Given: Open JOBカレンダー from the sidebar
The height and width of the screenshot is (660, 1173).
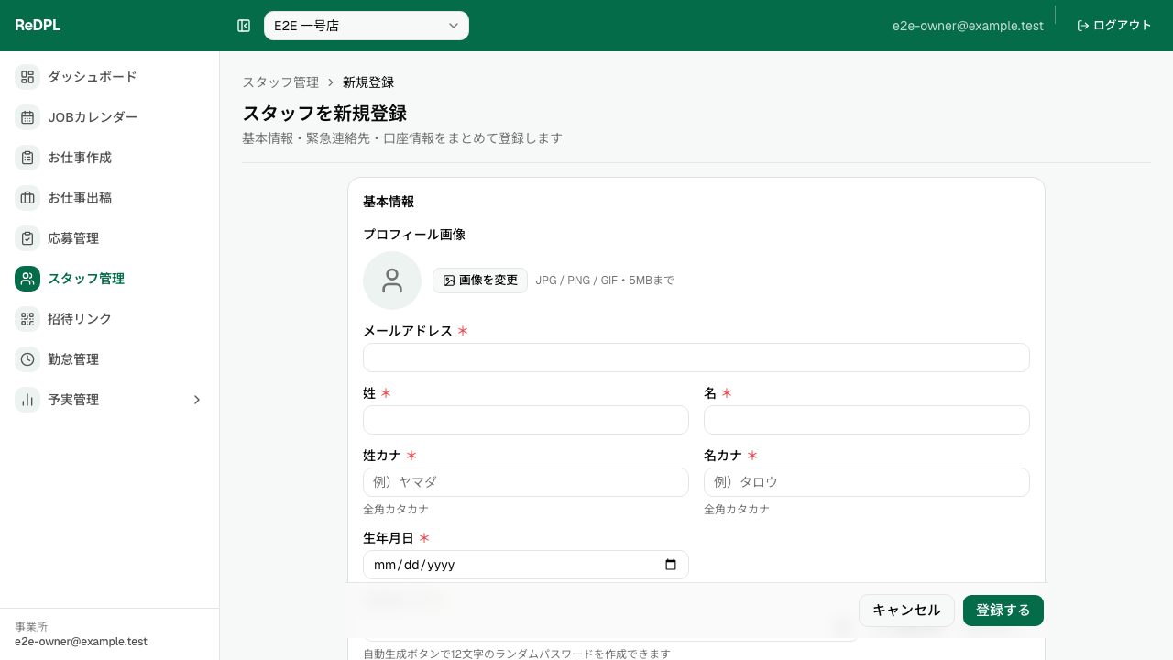Looking at the screenshot, I should click(x=110, y=117).
